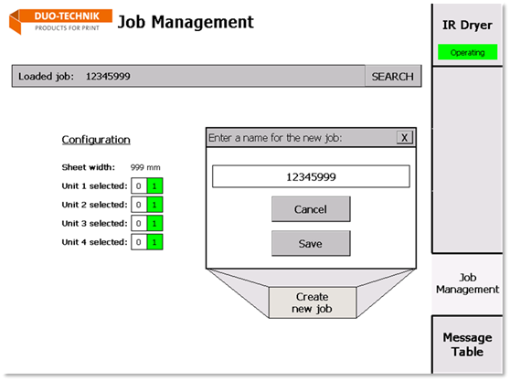Set Unit 3 selected to 1
The width and height of the screenshot is (510, 381).
154,223
